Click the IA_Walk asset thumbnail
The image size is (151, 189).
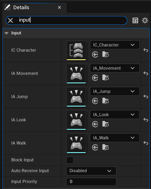[76, 143]
